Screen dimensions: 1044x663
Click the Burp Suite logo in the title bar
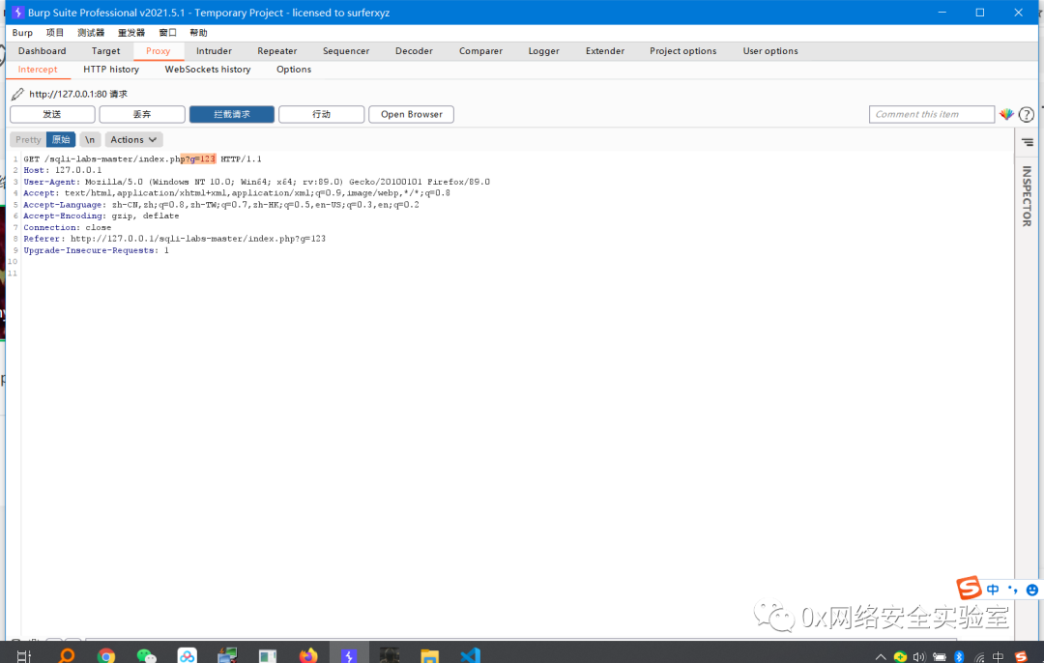18,13
